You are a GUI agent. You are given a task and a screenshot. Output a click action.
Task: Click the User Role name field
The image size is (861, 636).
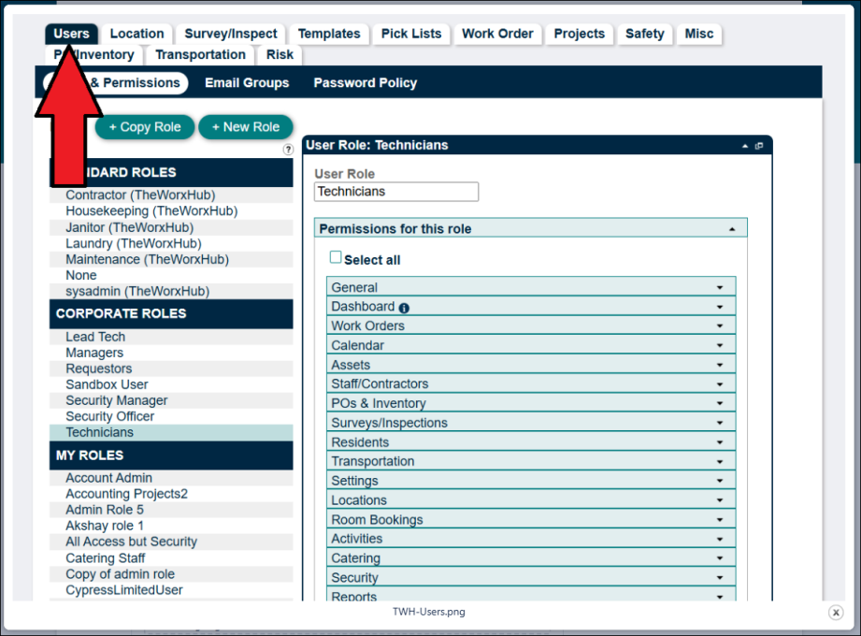pos(396,192)
